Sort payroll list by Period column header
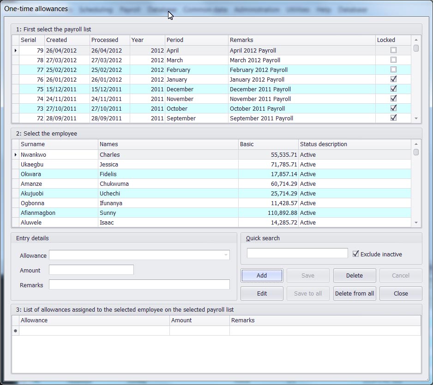This screenshot has width=433, height=385. tap(196, 40)
